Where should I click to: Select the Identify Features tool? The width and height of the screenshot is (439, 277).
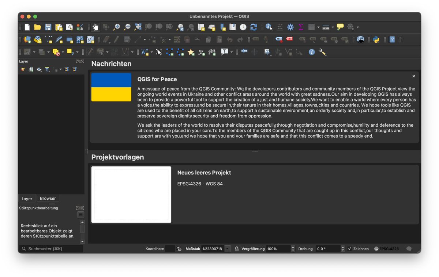pyautogui.click(x=269, y=27)
